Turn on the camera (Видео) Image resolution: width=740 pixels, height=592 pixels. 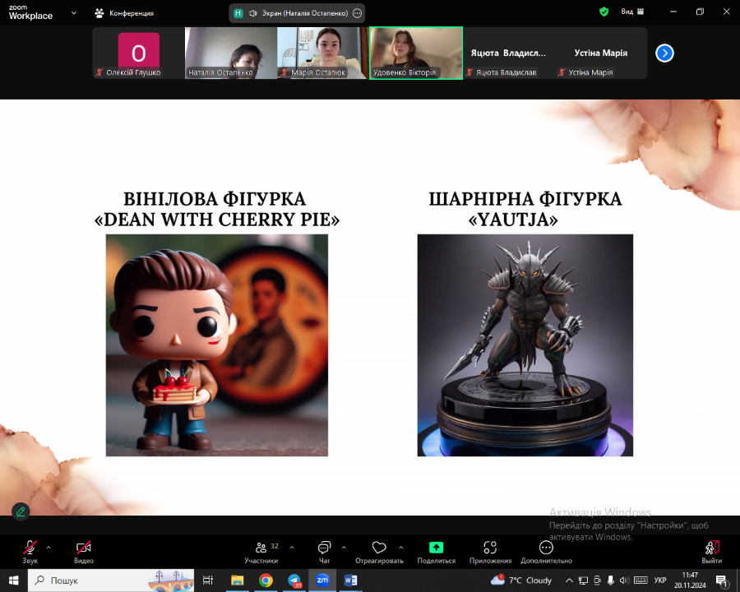coord(83,551)
